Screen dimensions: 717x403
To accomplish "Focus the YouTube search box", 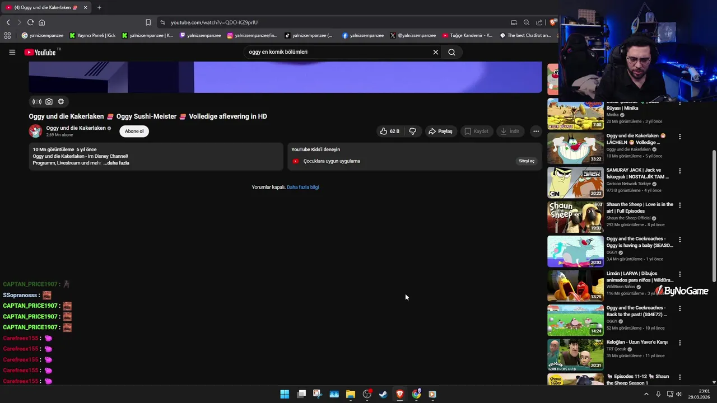I will [x=338, y=52].
